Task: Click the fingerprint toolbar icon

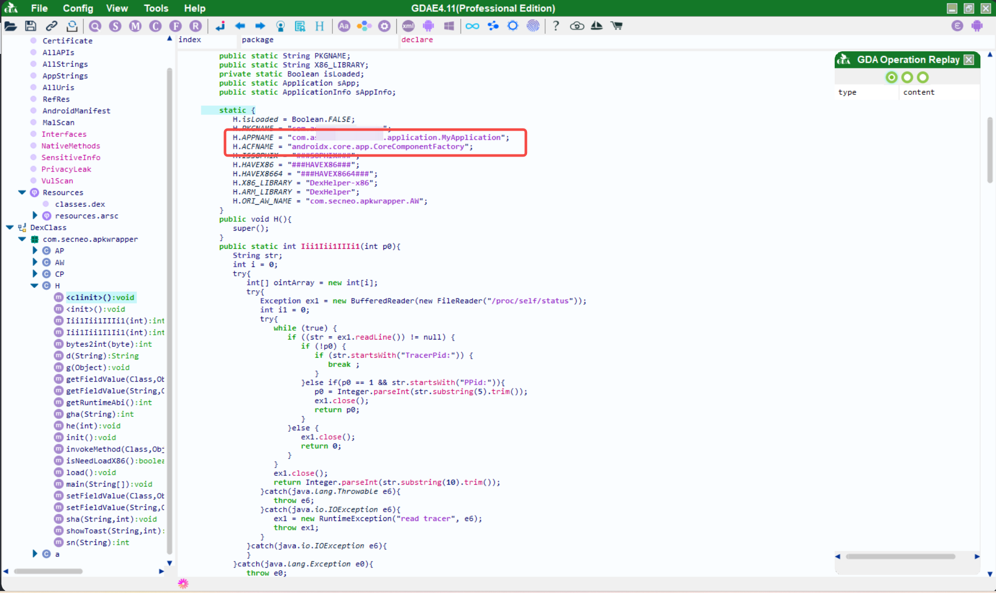Action: 533,26
